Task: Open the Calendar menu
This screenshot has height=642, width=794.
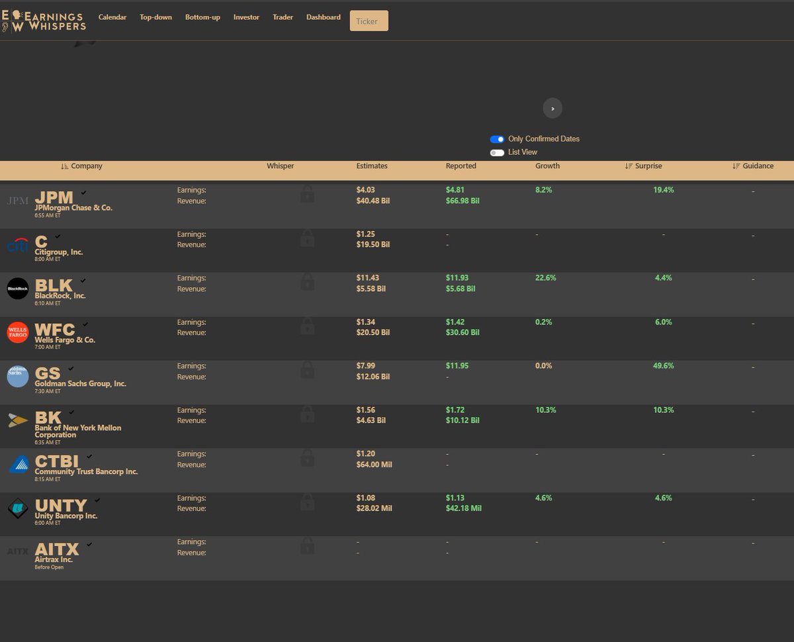Action: click(112, 17)
